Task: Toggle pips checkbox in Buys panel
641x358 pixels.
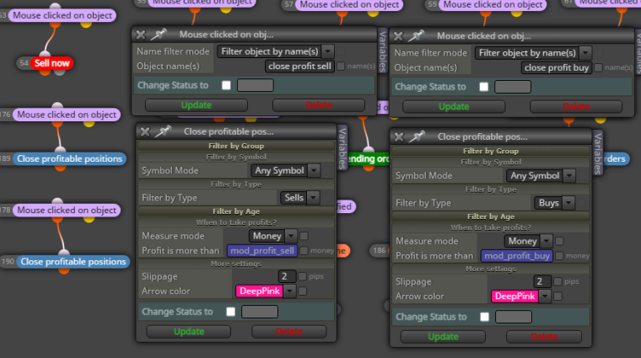Action: pyautogui.click(x=558, y=281)
